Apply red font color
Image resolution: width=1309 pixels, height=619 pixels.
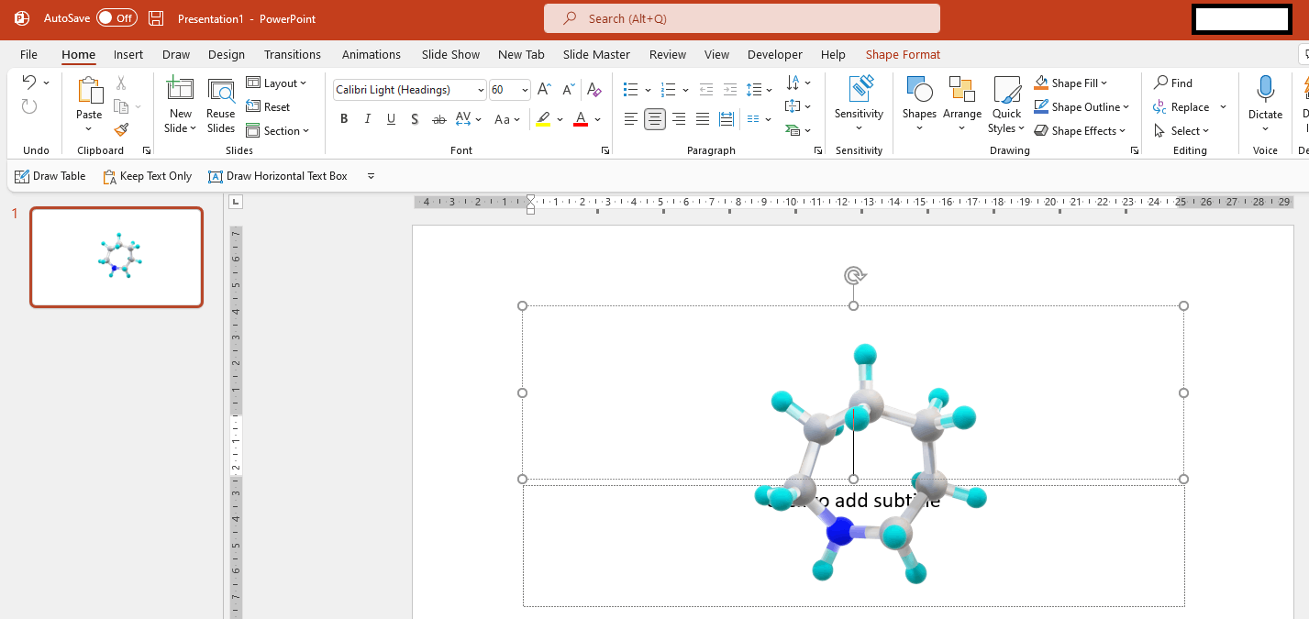click(580, 119)
